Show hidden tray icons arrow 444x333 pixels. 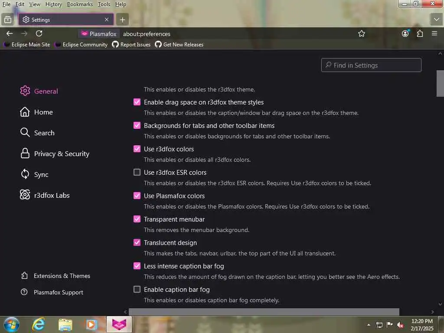click(369, 325)
